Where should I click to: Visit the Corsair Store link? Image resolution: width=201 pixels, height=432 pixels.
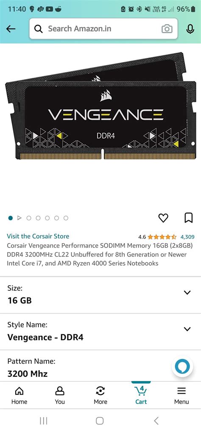[x=38, y=236]
